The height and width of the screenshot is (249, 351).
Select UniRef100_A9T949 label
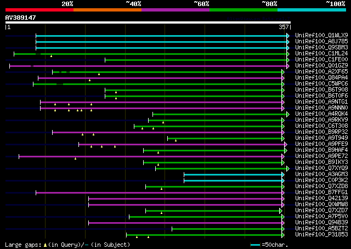point(321,138)
